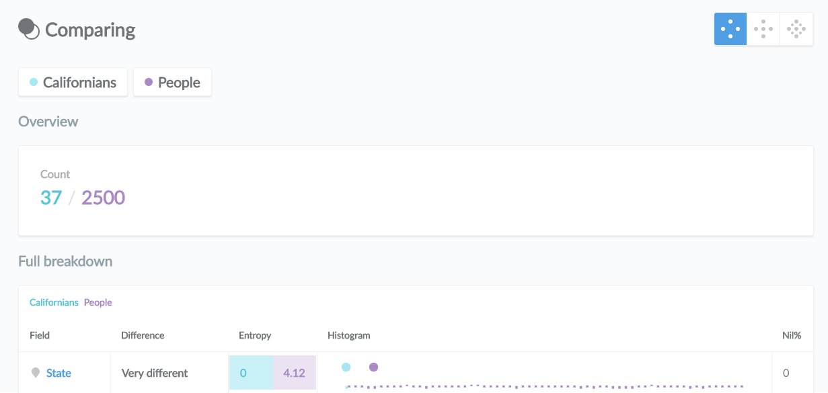Image resolution: width=828 pixels, height=393 pixels.
Task: Click the Overview section heading
Action: (48, 122)
